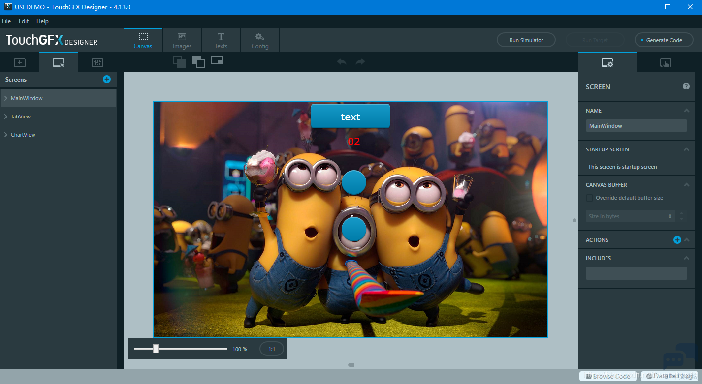The image size is (702, 384).
Task: Select the red '02' text on canvas
Action: click(354, 142)
